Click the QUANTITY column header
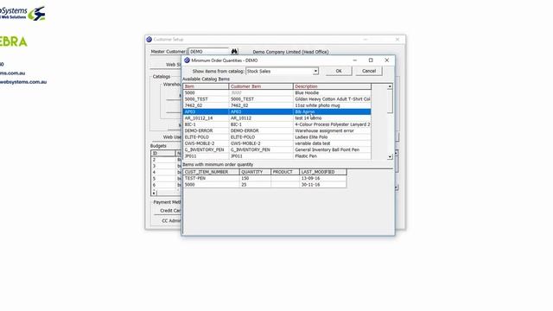Image resolution: width=553 pixels, height=311 pixels. point(255,172)
